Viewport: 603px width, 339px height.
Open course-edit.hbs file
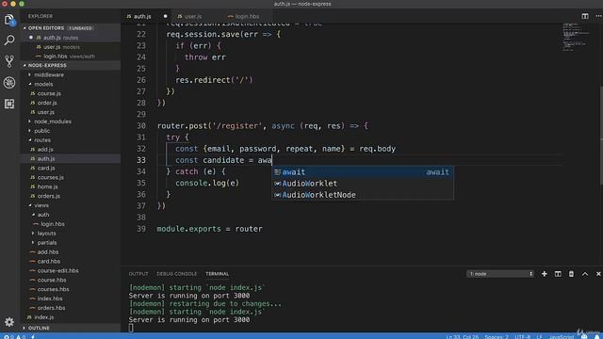coord(57,270)
